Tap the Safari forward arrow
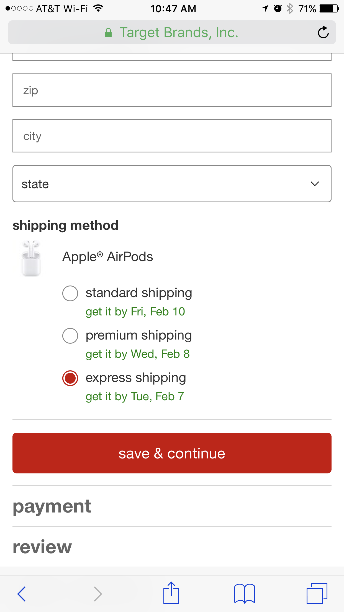Screen dimensions: 344x612 click(x=98, y=594)
